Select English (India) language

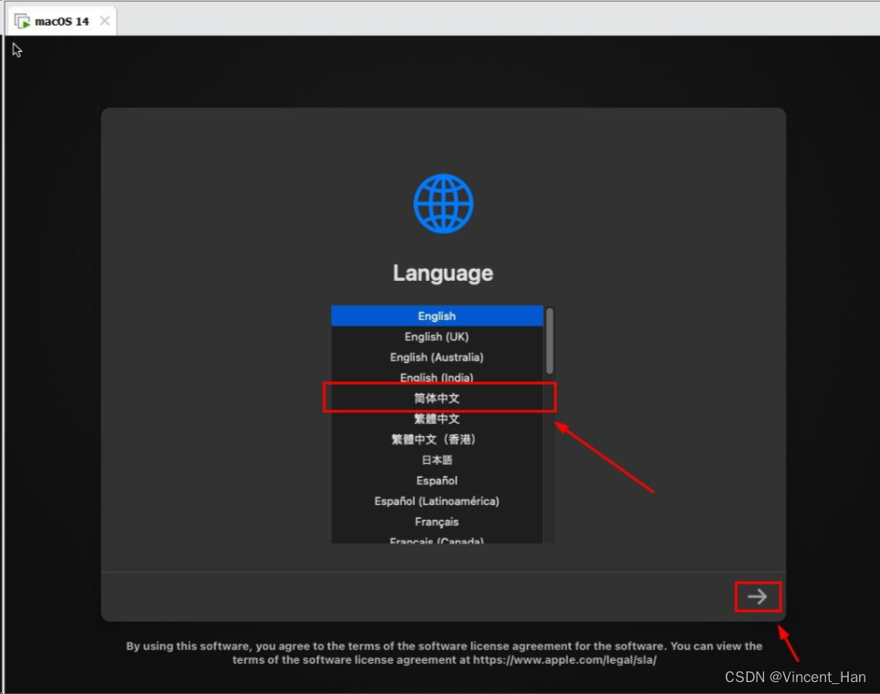point(437,377)
